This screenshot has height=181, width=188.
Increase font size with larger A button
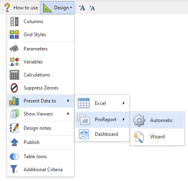(82, 8)
